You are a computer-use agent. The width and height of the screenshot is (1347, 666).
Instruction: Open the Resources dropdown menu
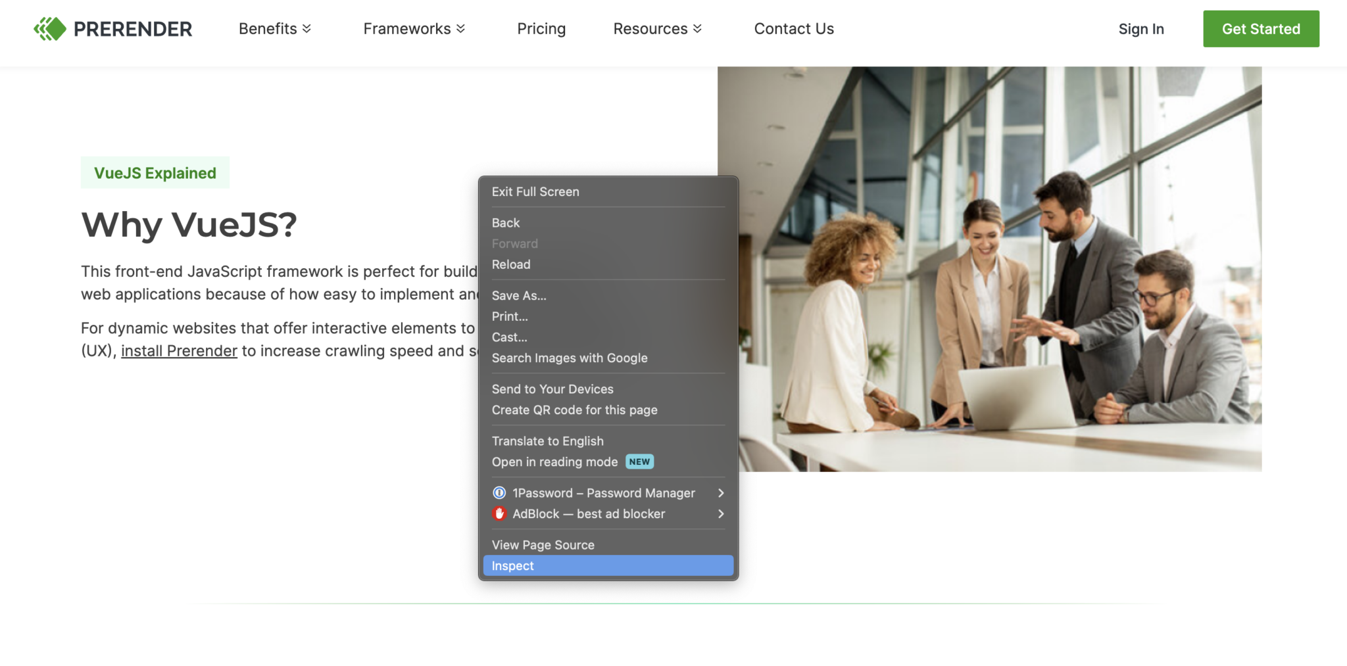point(657,29)
